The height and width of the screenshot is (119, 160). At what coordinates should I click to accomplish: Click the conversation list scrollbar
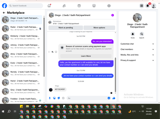point(44,47)
